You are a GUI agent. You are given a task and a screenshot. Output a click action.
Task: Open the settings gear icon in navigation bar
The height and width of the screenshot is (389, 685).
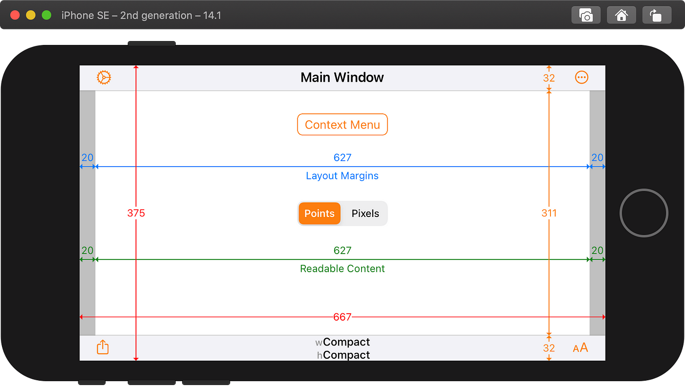pos(104,77)
